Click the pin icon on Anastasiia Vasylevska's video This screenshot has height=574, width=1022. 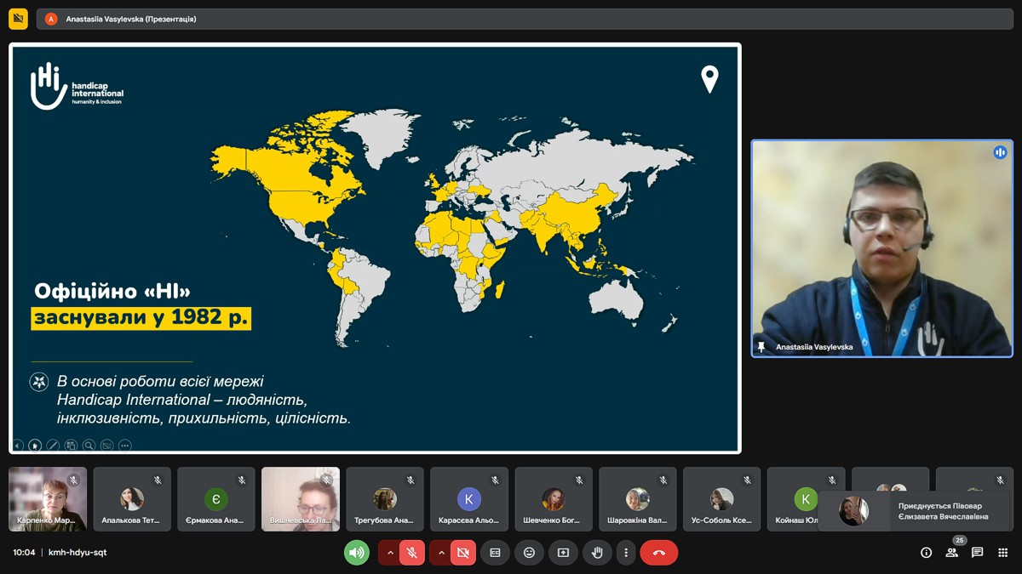click(761, 347)
